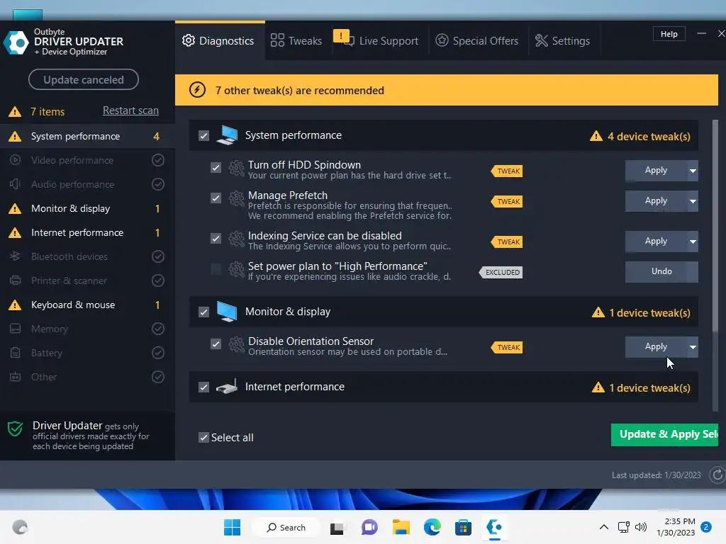Click gear icon beside Manage Prefetch
Viewport: 726px width, 544px height.
coord(236,199)
